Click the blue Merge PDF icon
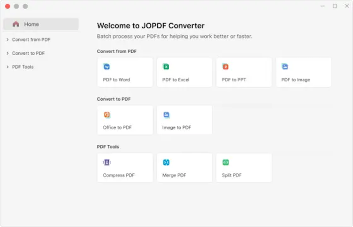The width and height of the screenshot is (353, 227). coord(166,162)
